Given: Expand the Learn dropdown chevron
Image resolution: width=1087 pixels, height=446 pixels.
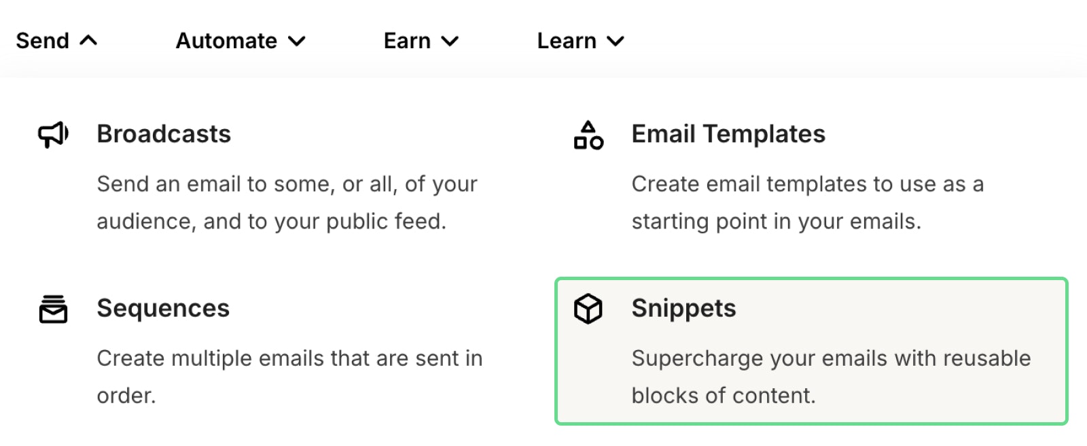Looking at the screenshot, I should (616, 41).
